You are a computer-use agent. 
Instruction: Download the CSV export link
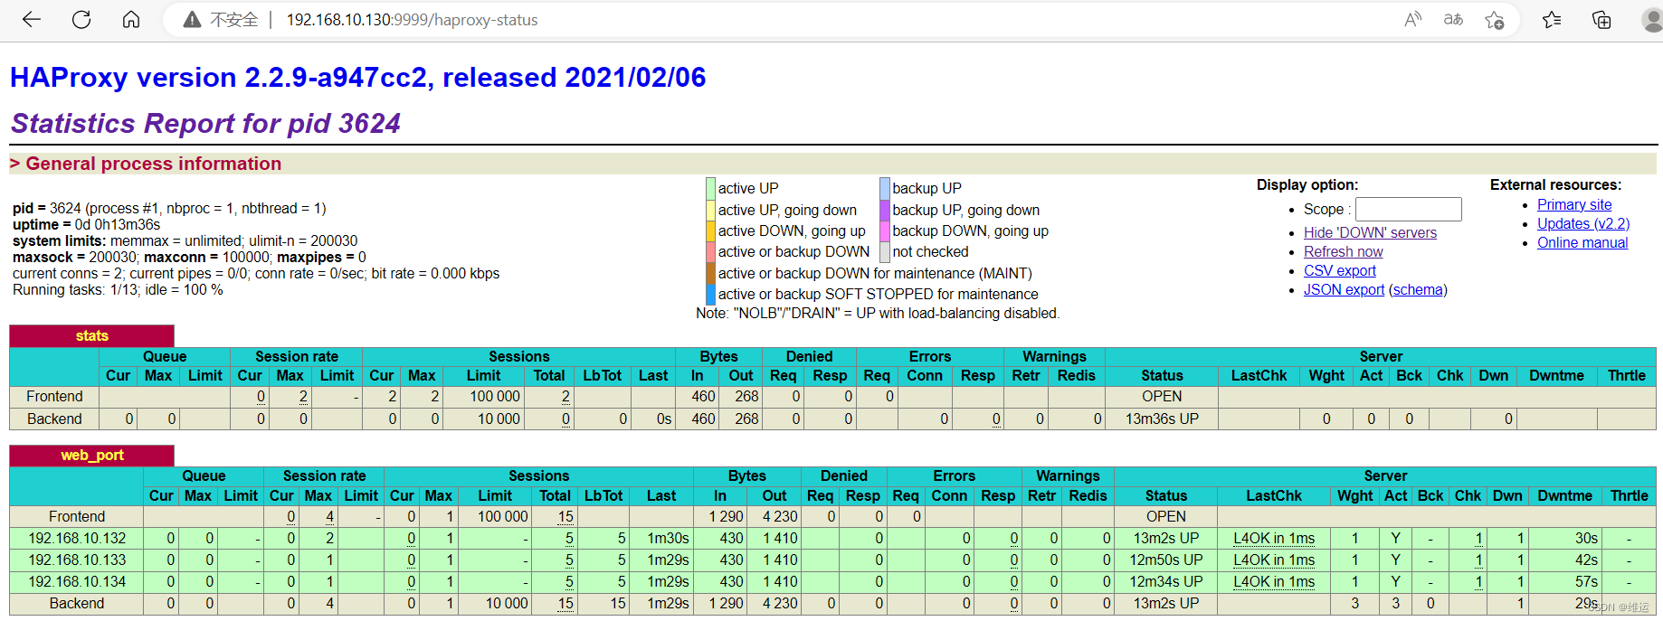point(1339,270)
